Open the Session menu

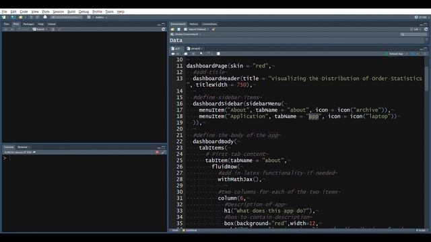(59, 11)
